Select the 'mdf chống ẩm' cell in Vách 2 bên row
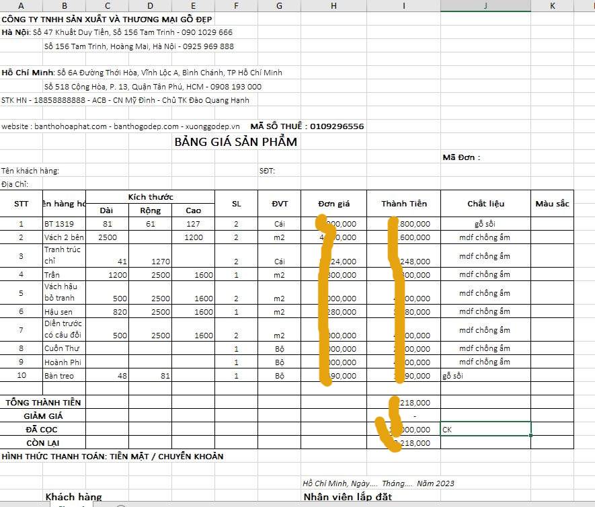This screenshot has width=595, height=507. [485, 237]
